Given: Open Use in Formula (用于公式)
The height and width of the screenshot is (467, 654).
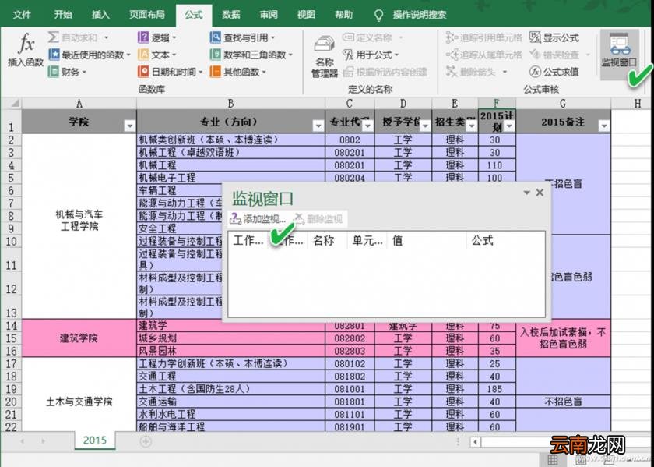Looking at the screenshot, I should point(371,55).
